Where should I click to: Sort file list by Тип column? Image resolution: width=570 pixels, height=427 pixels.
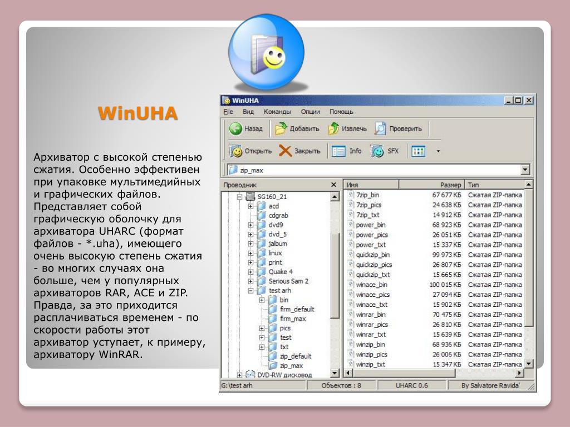(x=495, y=185)
